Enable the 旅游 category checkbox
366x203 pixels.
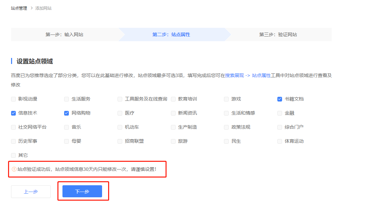pyautogui.click(x=173, y=141)
